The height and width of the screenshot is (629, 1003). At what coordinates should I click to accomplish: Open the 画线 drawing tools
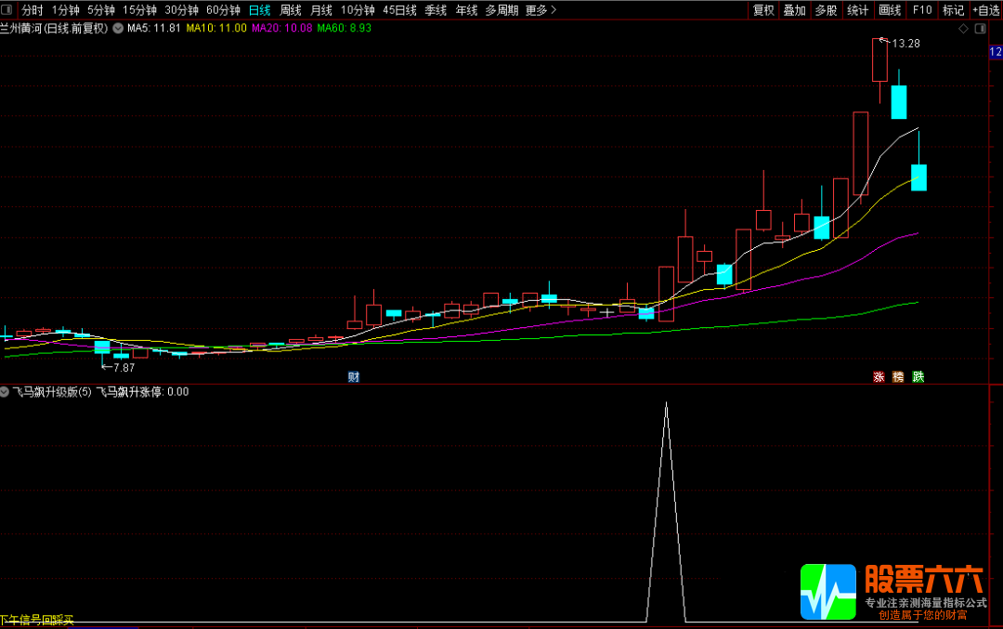890,10
